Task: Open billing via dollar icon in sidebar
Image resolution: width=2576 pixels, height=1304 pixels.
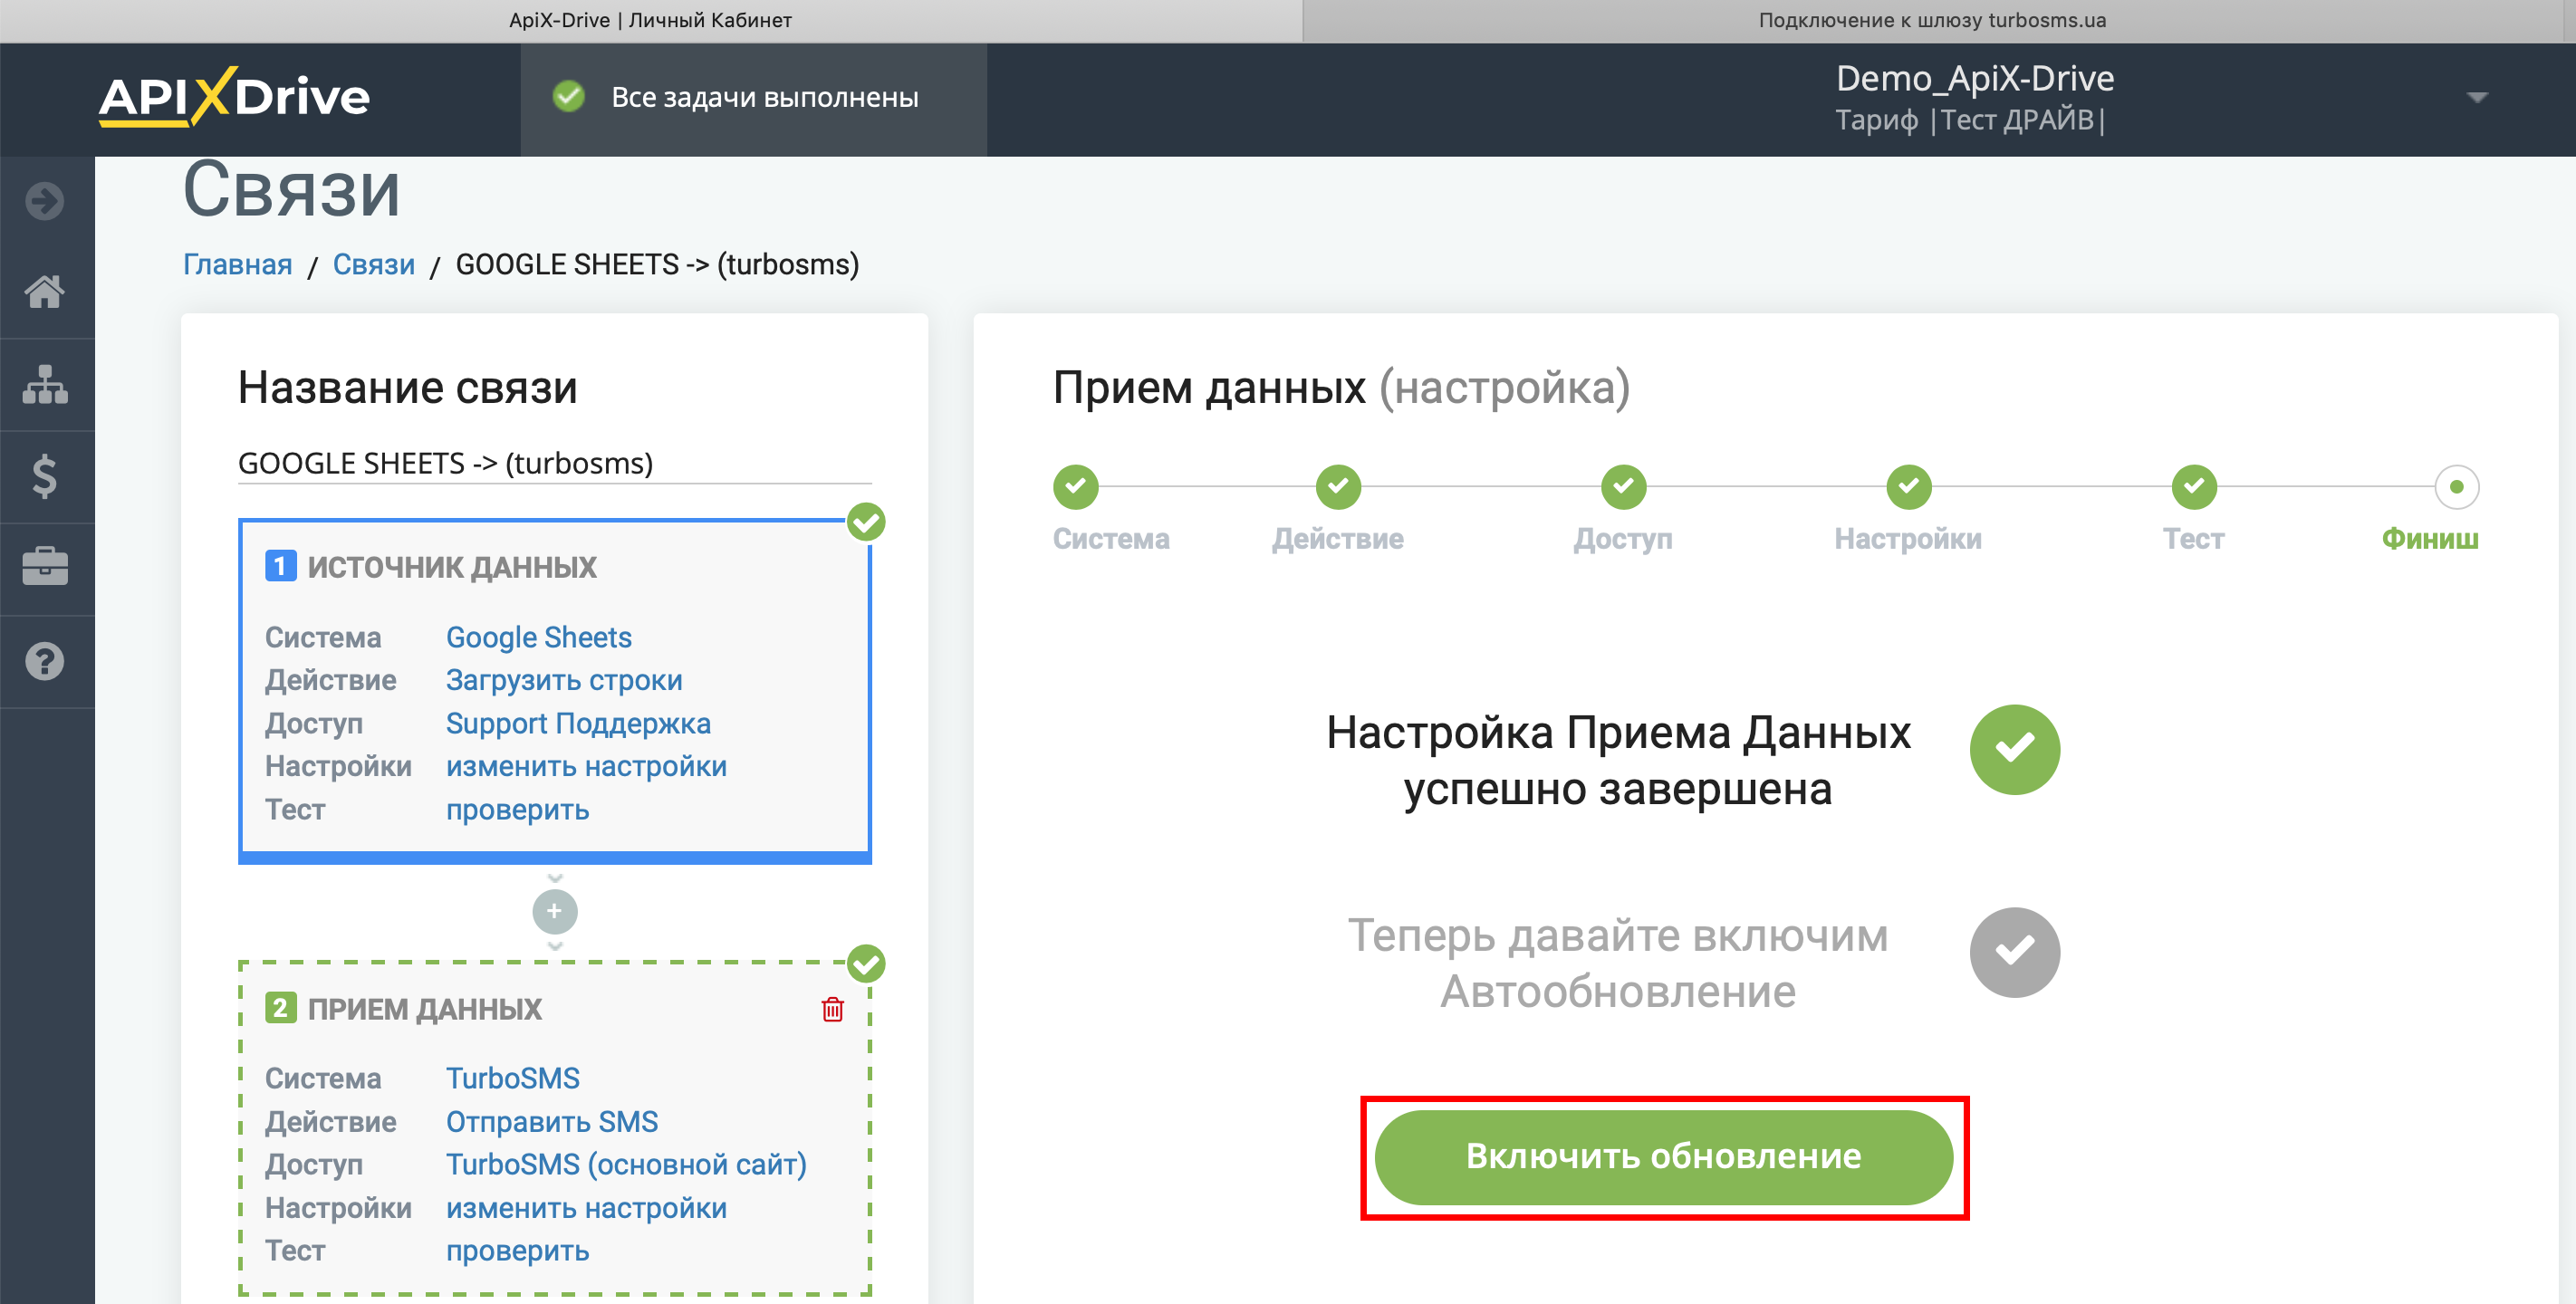Action: coord(45,476)
